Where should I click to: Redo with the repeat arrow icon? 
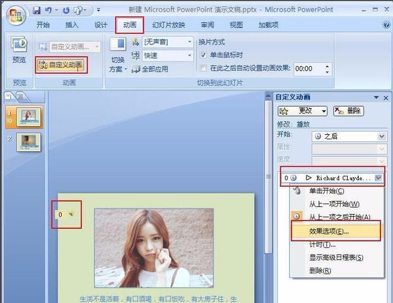pos(66,10)
